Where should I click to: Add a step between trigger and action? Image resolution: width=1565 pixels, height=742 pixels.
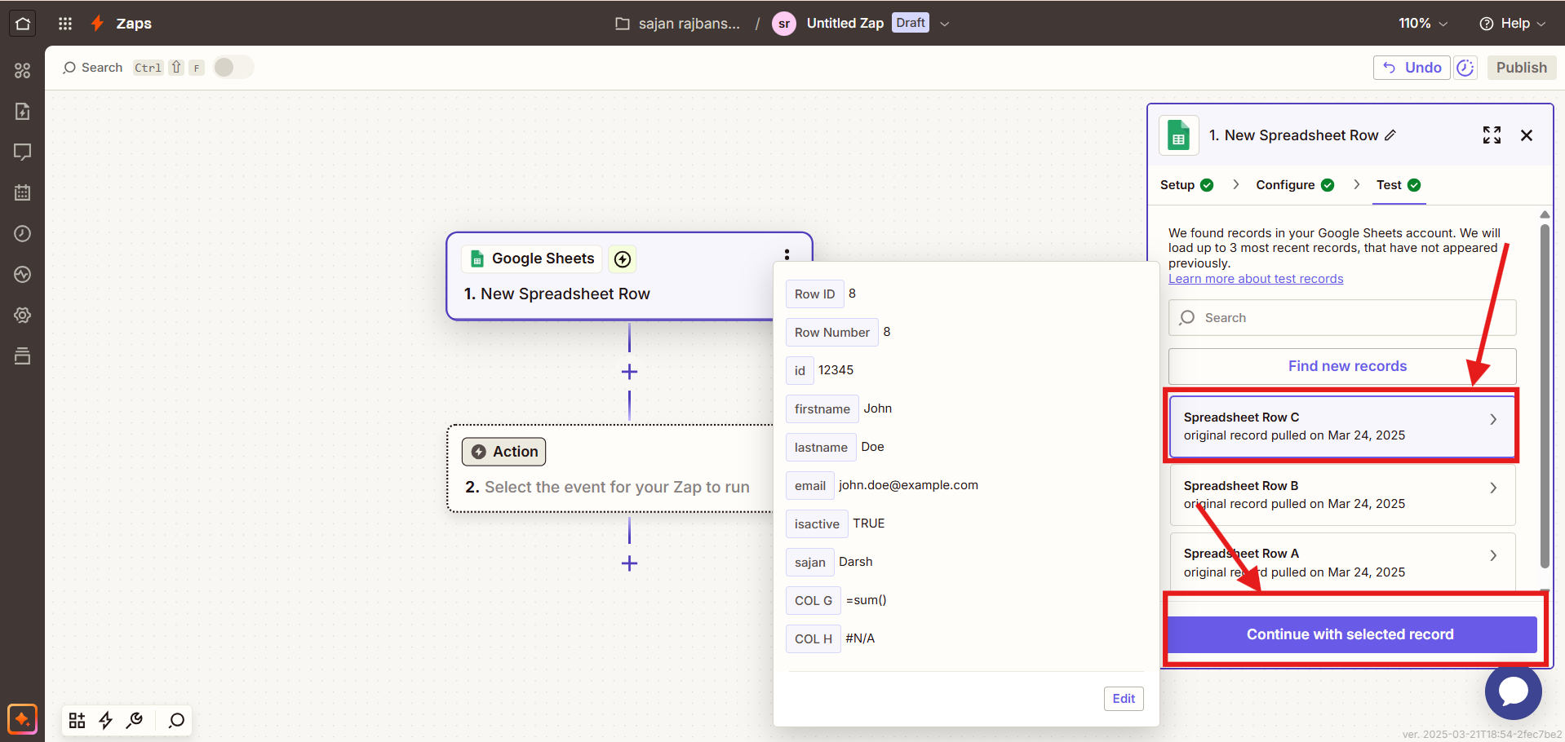click(629, 372)
